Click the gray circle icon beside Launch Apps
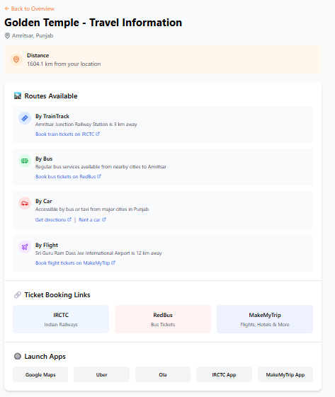 18,356
